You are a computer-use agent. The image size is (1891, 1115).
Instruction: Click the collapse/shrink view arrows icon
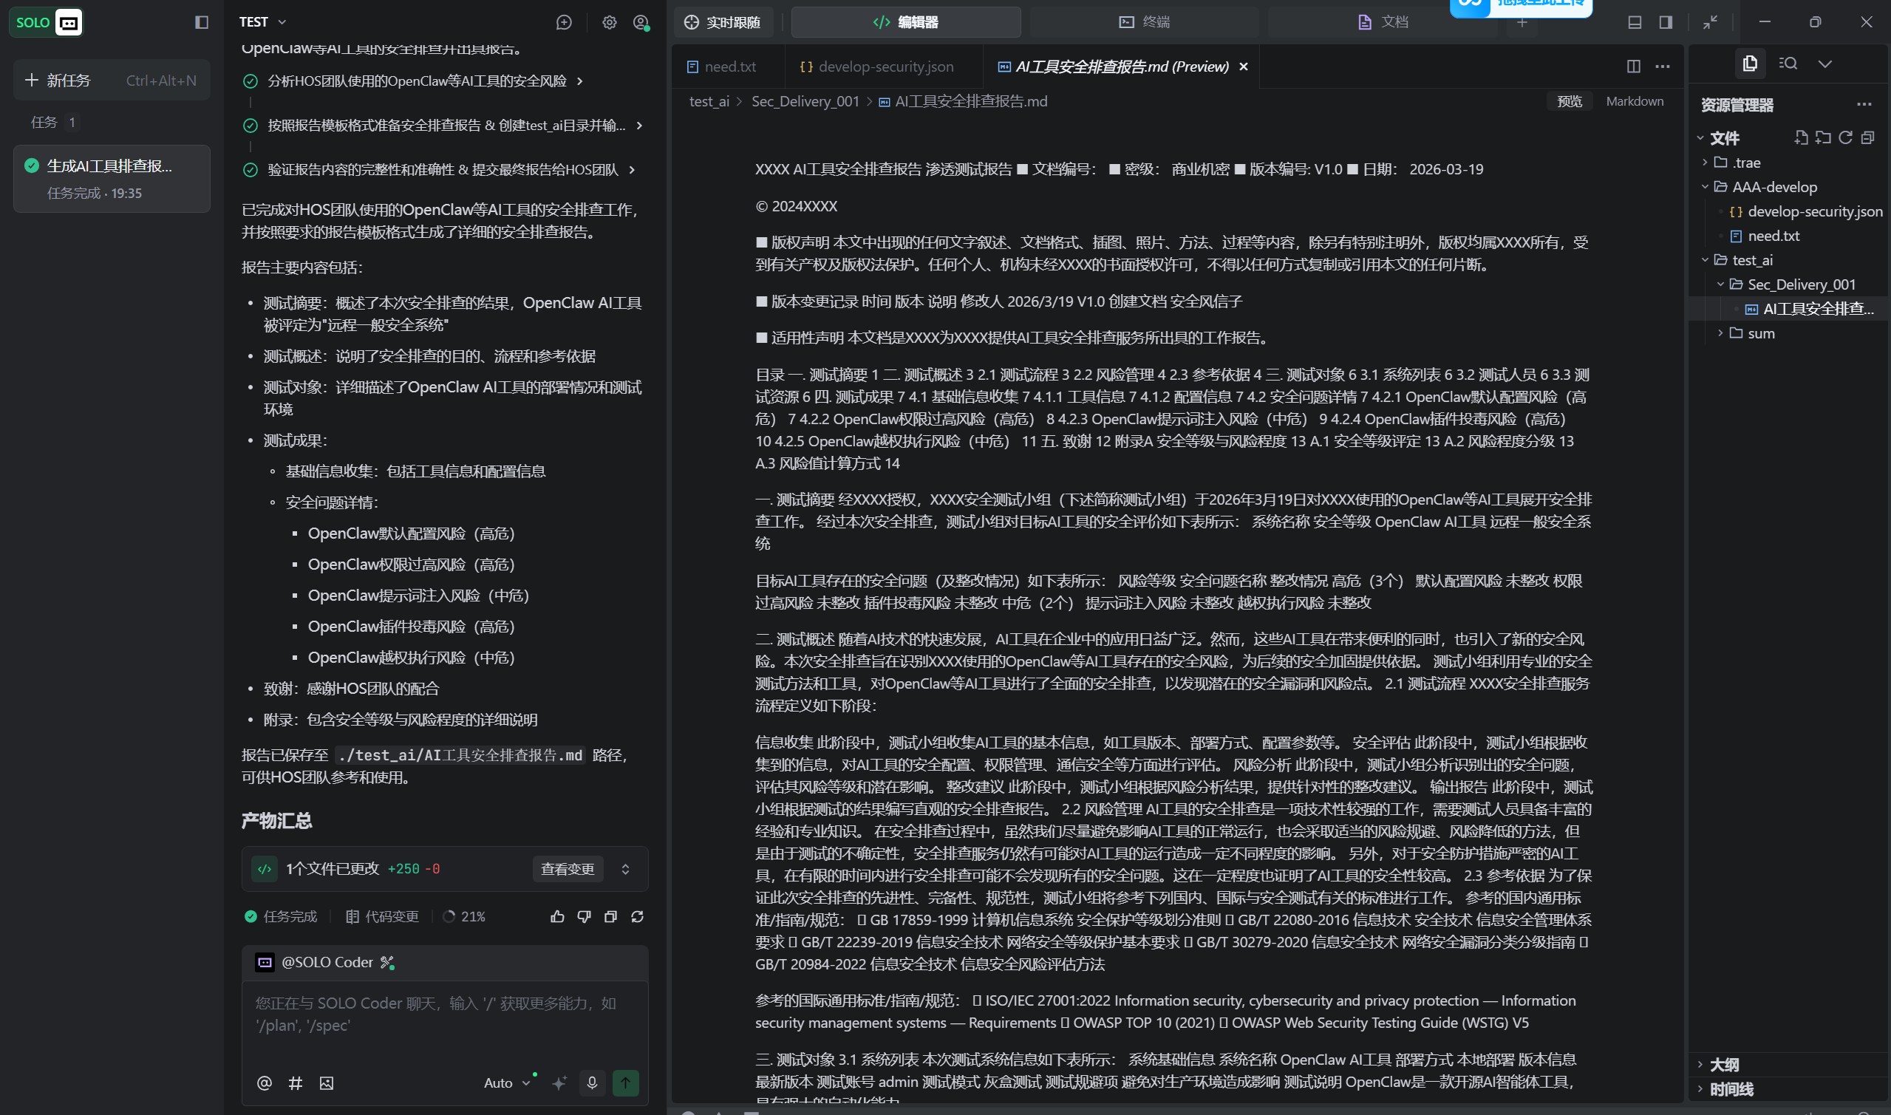coord(1710,23)
